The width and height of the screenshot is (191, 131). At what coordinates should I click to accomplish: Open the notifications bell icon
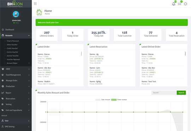pyautogui.click(x=174, y=4)
